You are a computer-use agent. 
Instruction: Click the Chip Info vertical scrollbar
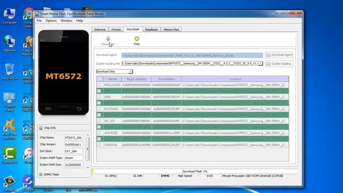click(x=88, y=151)
